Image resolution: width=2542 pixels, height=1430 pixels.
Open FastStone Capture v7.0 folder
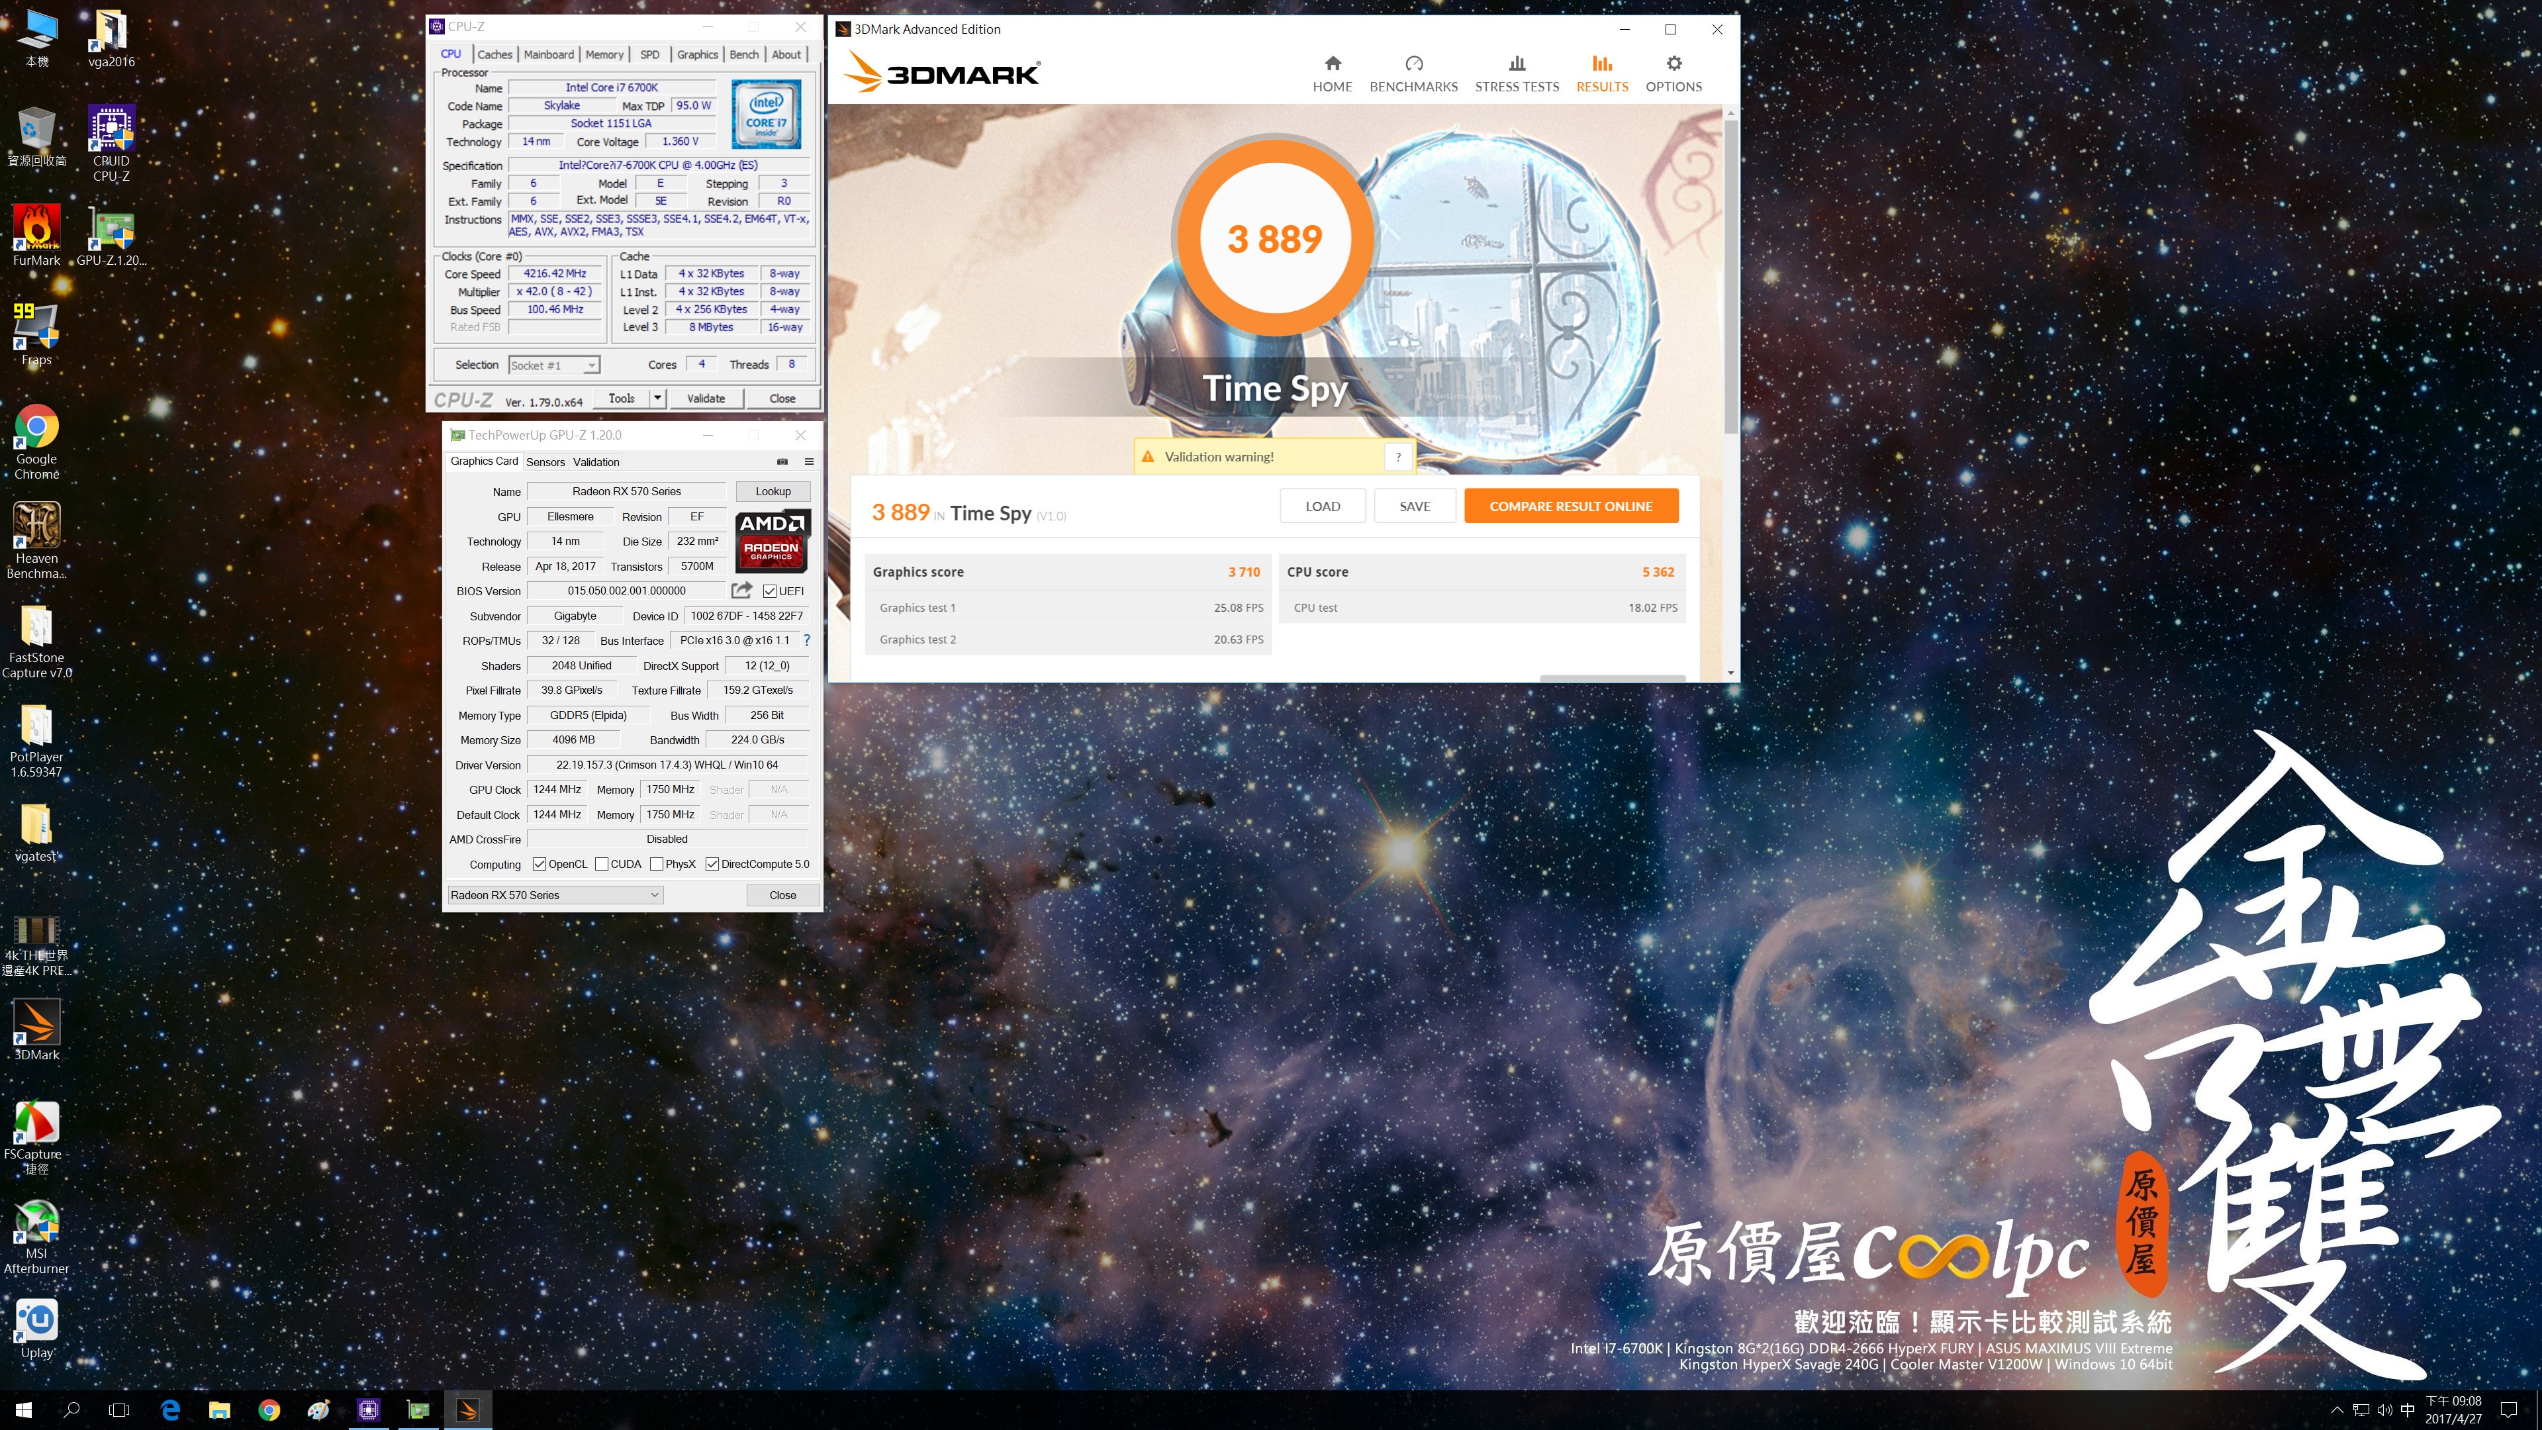pyautogui.click(x=36, y=640)
